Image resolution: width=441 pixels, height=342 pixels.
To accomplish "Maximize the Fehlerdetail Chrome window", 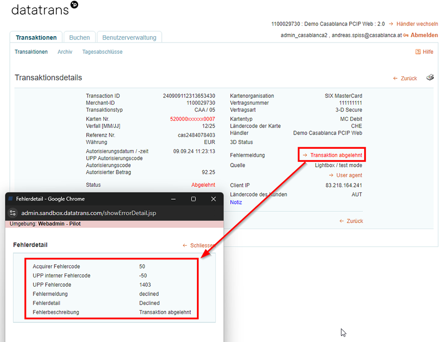I will tap(193, 199).
